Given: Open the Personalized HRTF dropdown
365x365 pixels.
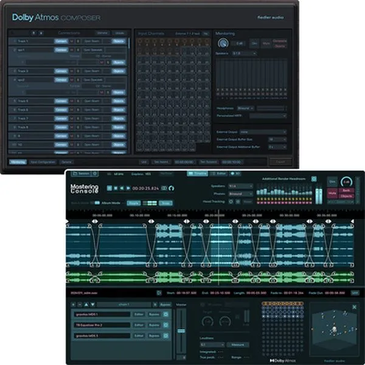Looking at the screenshot, I should point(268,116).
